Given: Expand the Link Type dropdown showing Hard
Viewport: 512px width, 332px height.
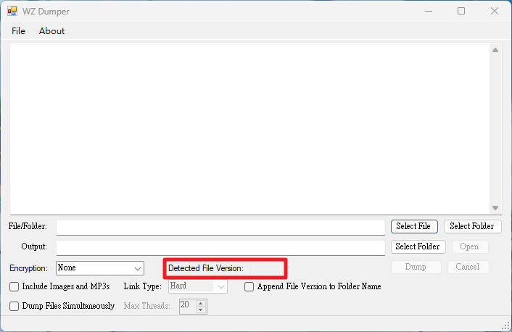Looking at the screenshot, I should point(198,286).
